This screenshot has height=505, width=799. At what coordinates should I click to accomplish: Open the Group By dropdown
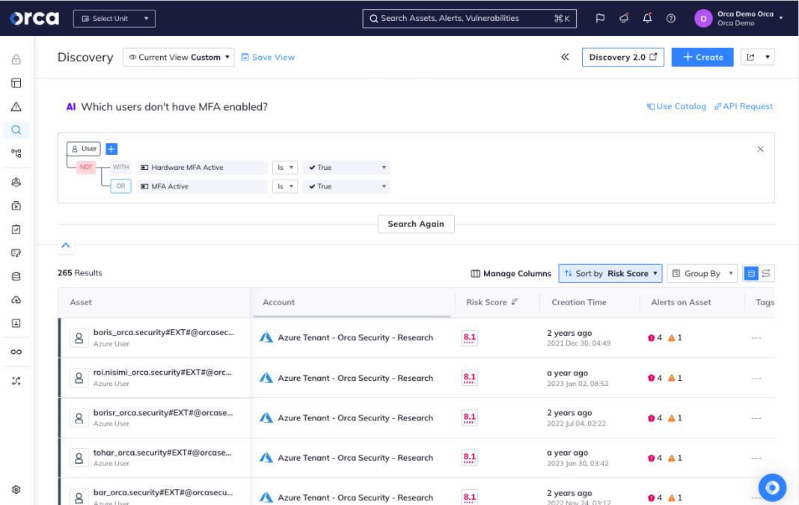point(702,274)
